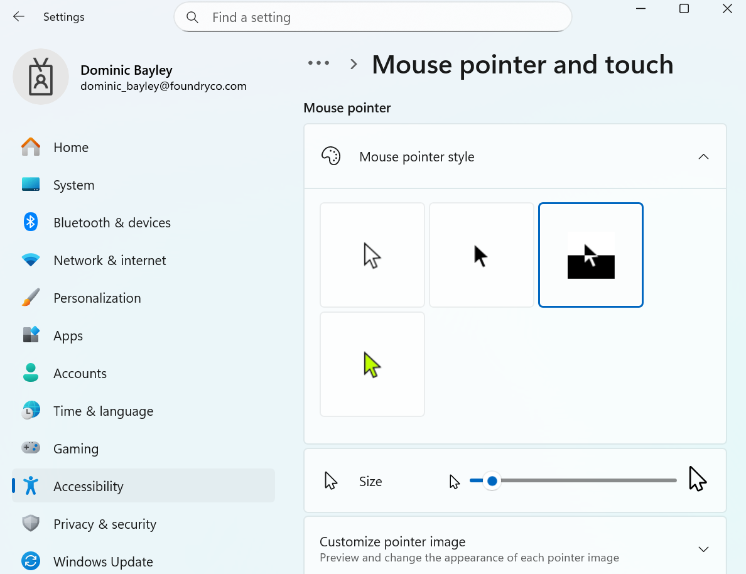Collapse the Mouse pointer style section

tap(703, 156)
